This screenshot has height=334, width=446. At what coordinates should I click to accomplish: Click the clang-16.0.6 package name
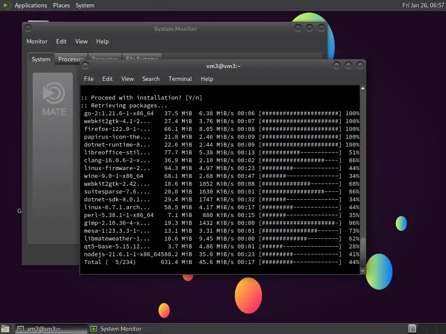[x=117, y=160]
